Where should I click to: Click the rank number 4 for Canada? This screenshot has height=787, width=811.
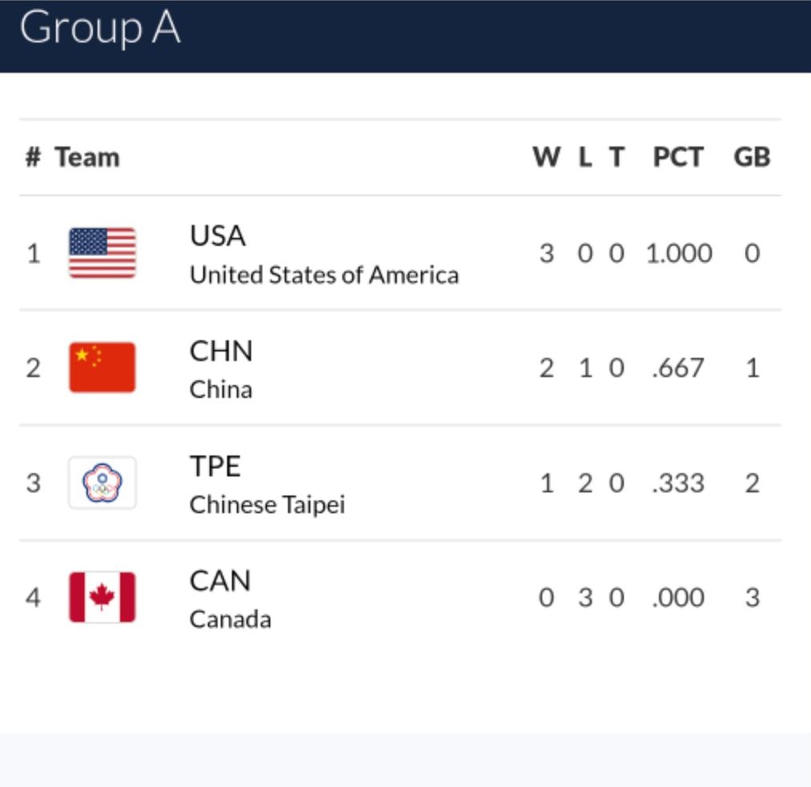[33, 597]
